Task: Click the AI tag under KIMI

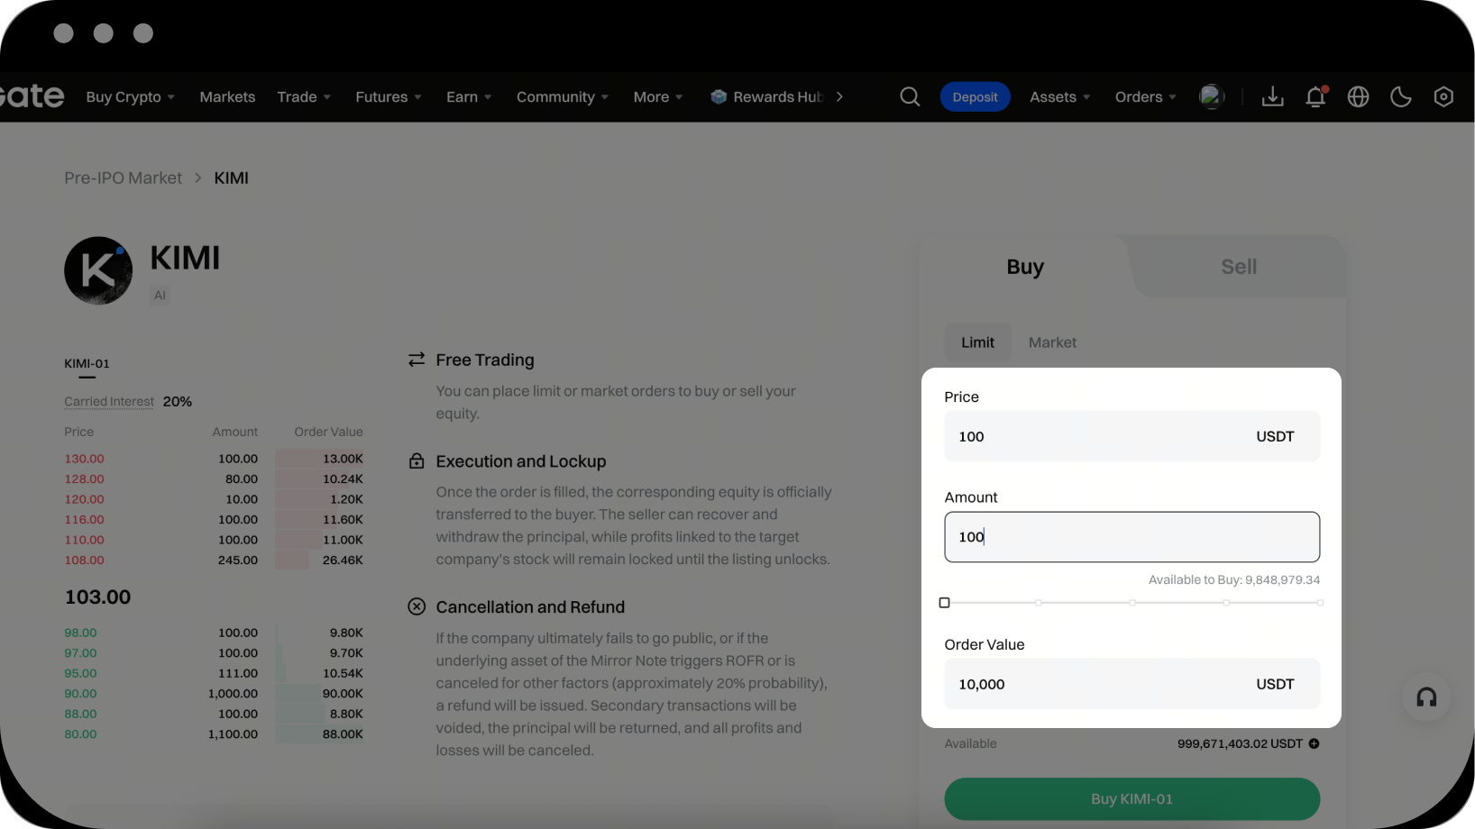Action: point(160,296)
